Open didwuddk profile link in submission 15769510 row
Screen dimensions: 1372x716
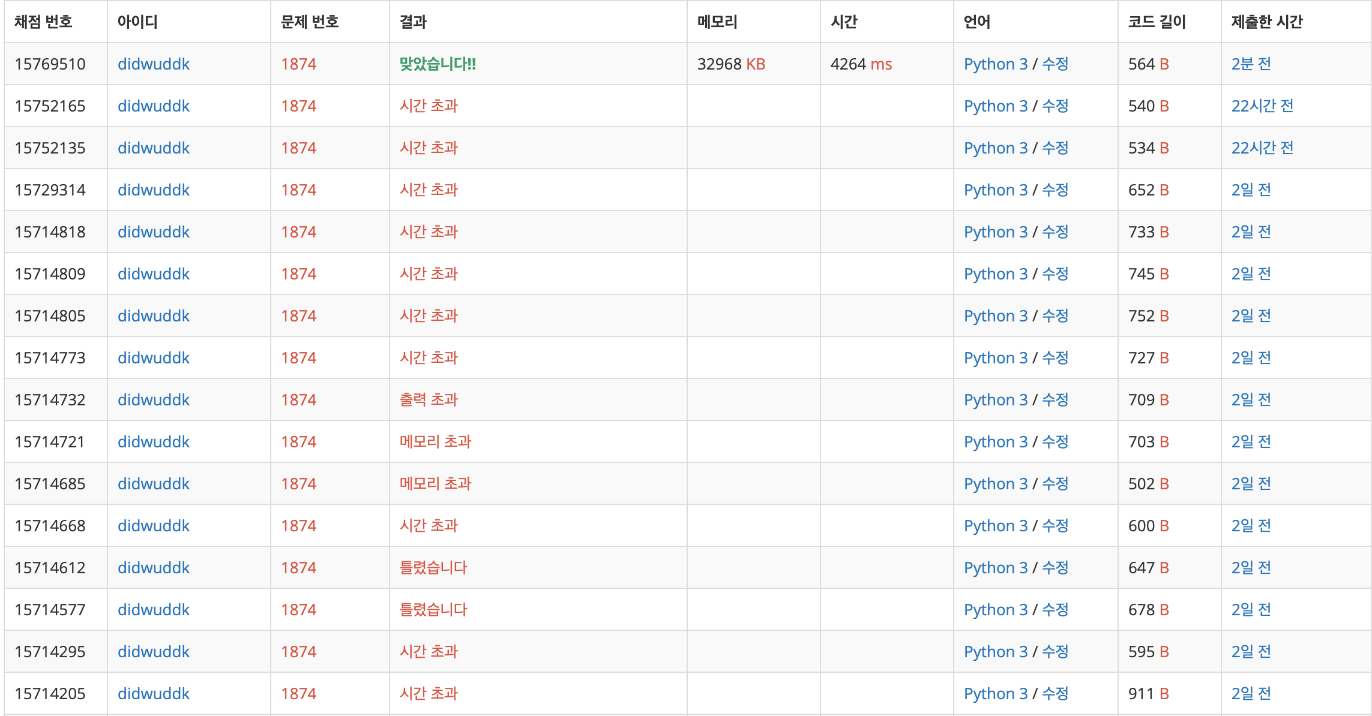(x=153, y=64)
